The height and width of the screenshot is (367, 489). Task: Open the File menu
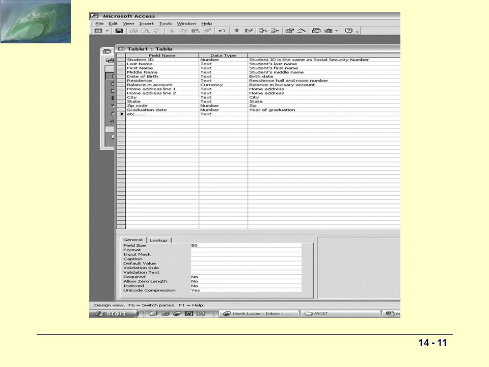[x=99, y=23]
